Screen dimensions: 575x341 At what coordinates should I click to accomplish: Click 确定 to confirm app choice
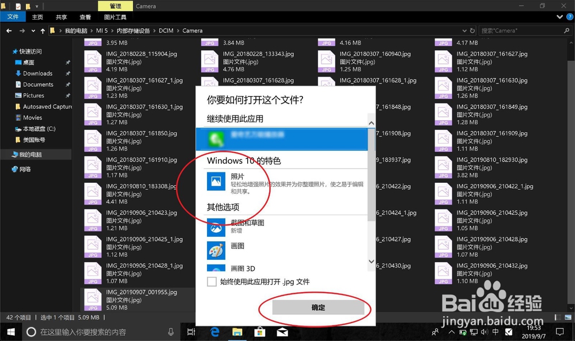click(x=317, y=307)
